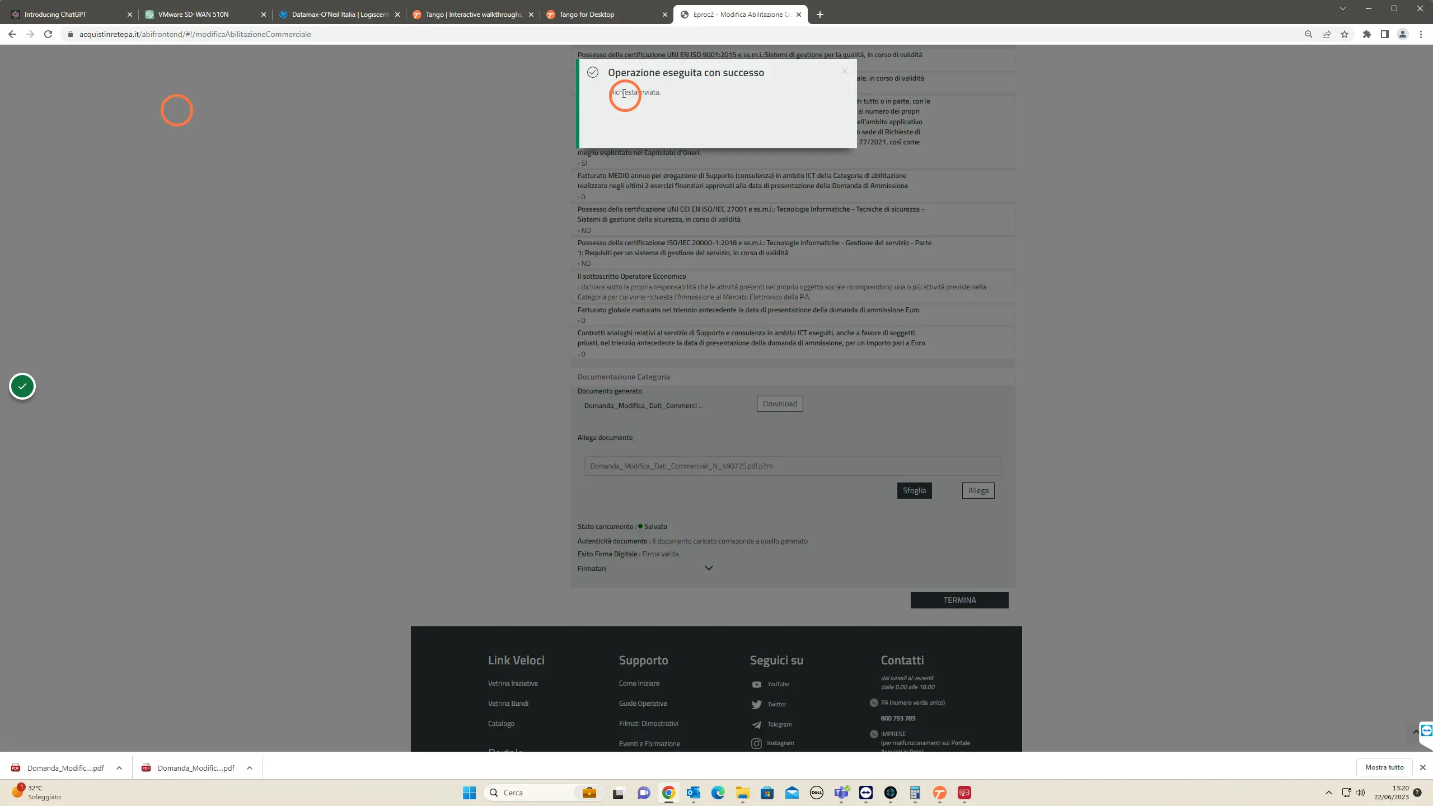The width and height of the screenshot is (1433, 806).
Task: Reload the page with the refresh icon
Action: (x=48, y=34)
